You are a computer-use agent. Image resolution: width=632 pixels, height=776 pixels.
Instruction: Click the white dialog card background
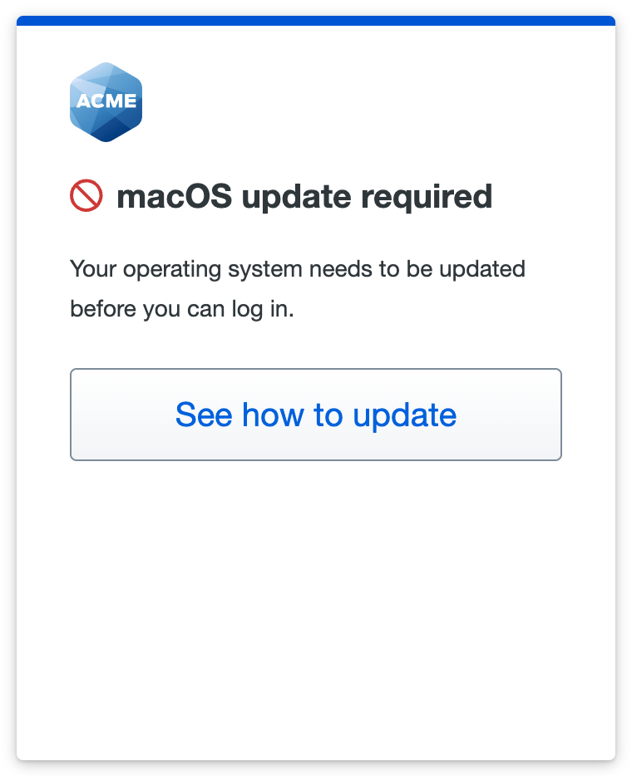315,582
